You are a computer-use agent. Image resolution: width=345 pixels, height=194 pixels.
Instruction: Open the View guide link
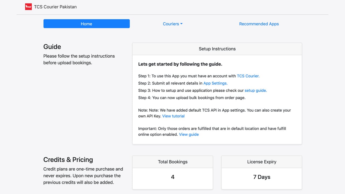coord(189,134)
